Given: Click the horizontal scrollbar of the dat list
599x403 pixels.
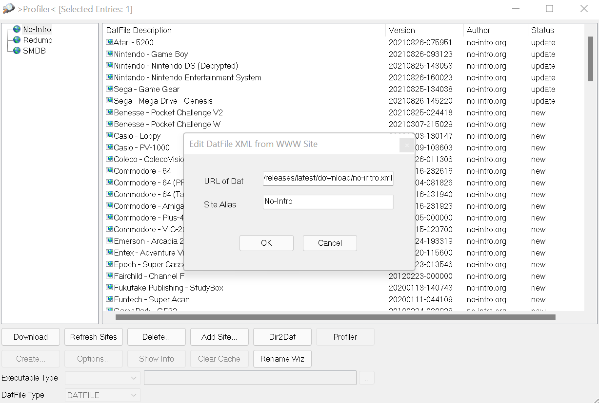Looking at the screenshot, I should click(x=335, y=317).
